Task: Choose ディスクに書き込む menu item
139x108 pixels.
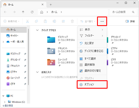Action: click(92, 51)
